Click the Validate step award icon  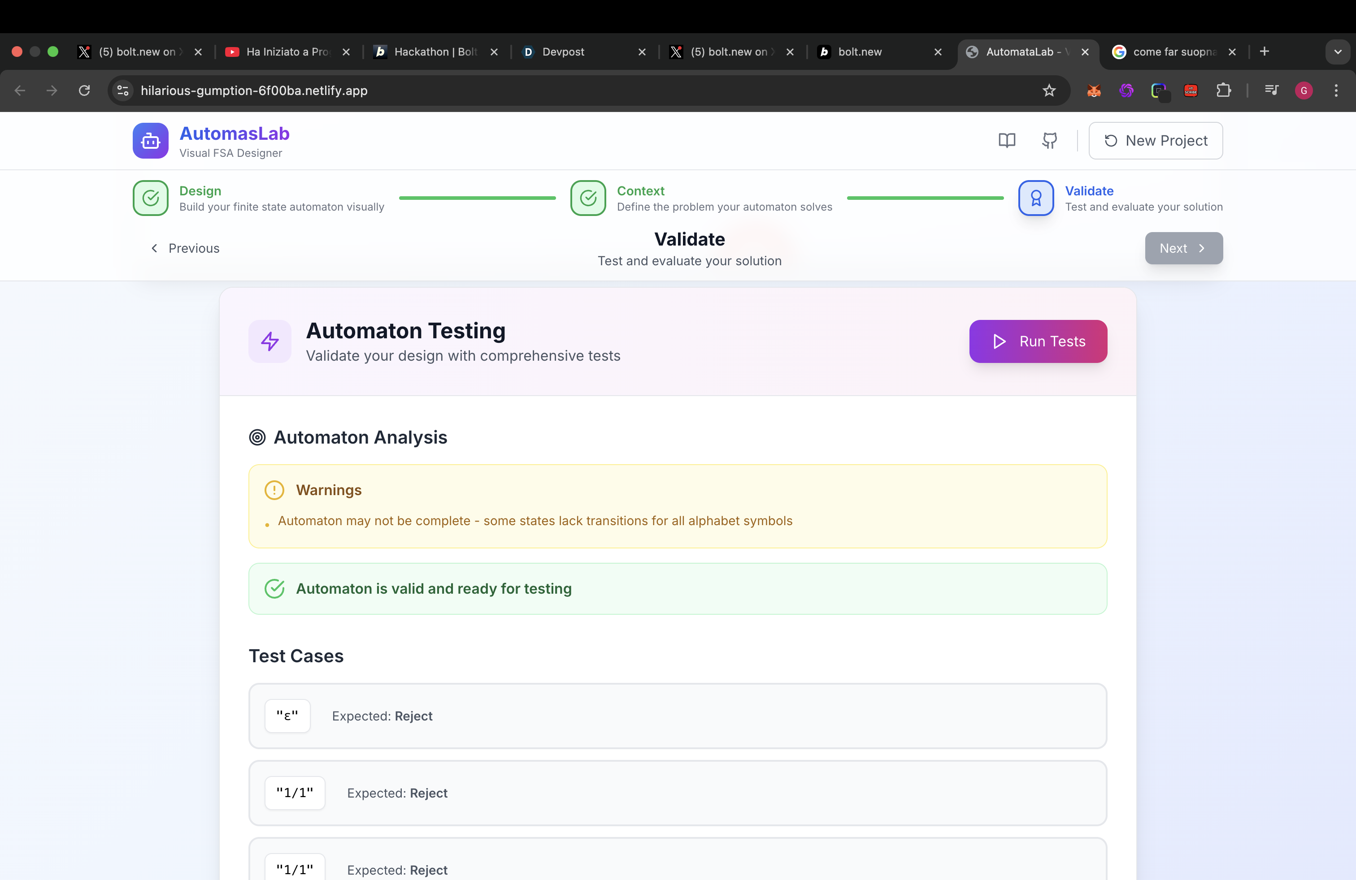[x=1036, y=198]
